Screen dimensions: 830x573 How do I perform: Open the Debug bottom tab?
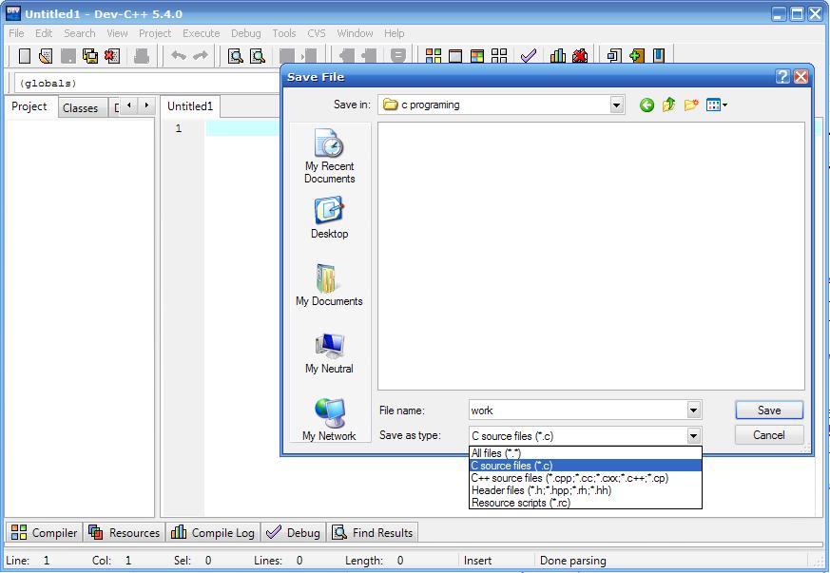(293, 532)
